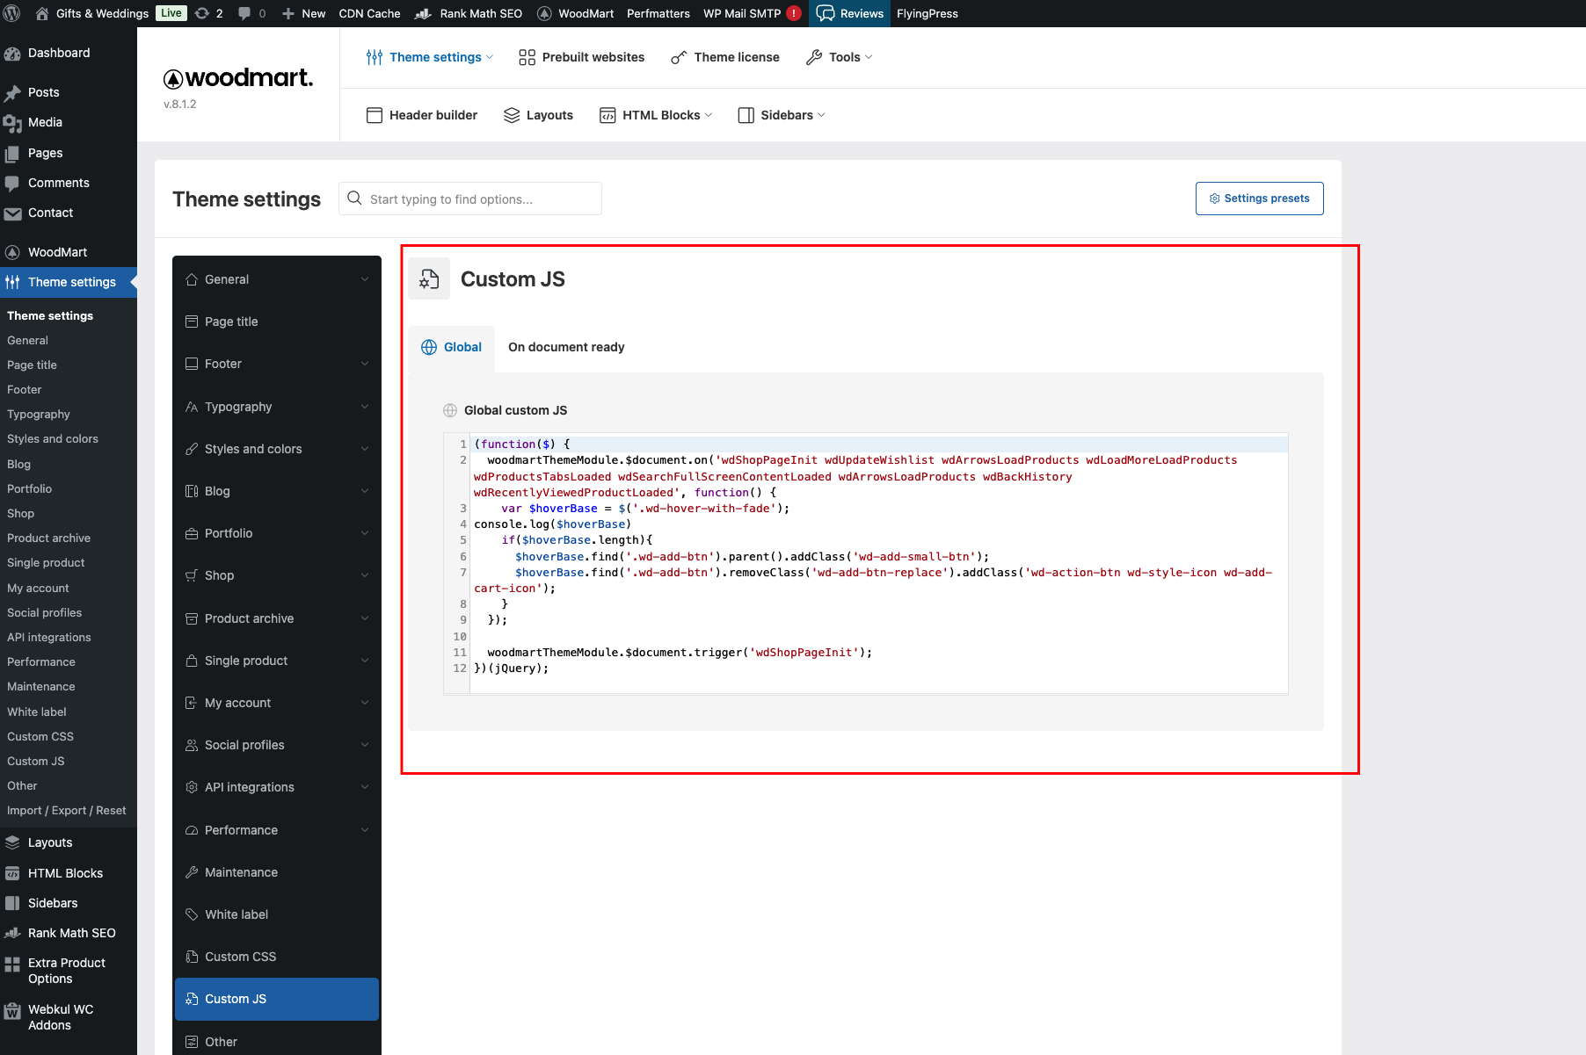Expand the HTML Blocks dropdown
The height and width of the screenshot is (1055, 1586).
coord(656,115)
